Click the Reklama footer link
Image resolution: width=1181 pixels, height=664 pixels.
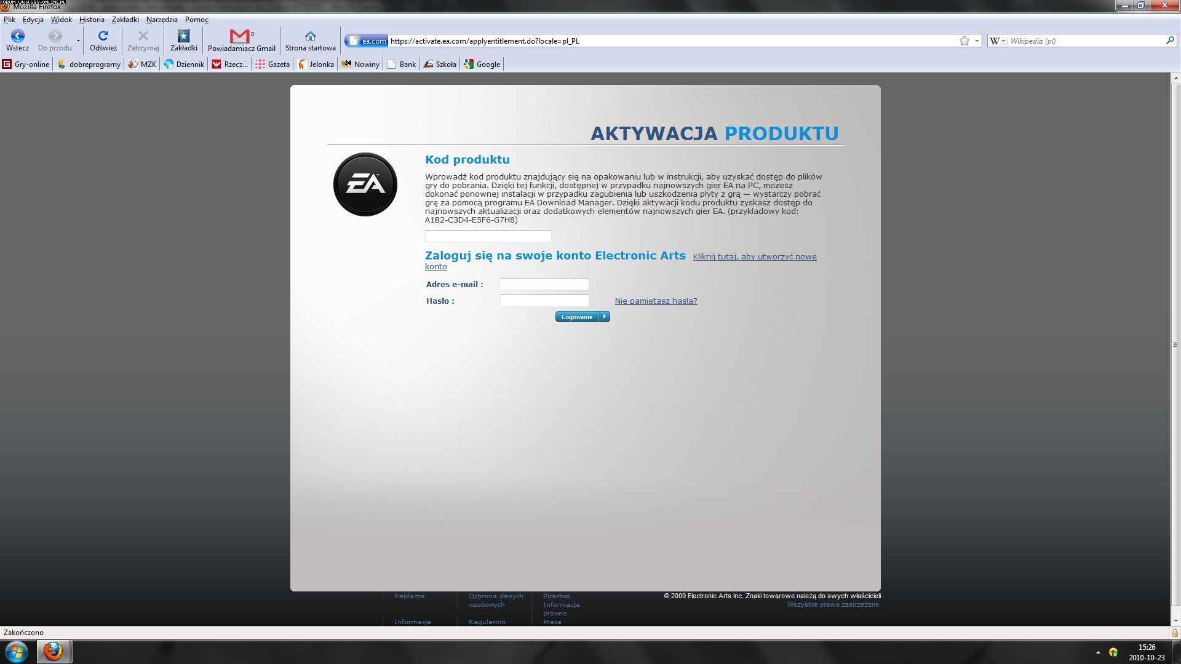coord(410,596)
